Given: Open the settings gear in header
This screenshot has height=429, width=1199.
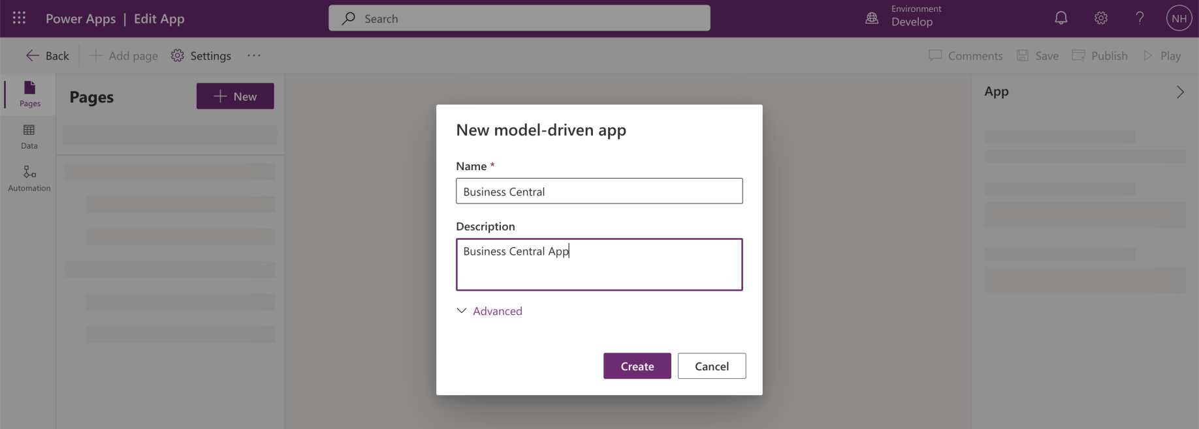Looking at the screenshot, I should (x=1101, y=18).
